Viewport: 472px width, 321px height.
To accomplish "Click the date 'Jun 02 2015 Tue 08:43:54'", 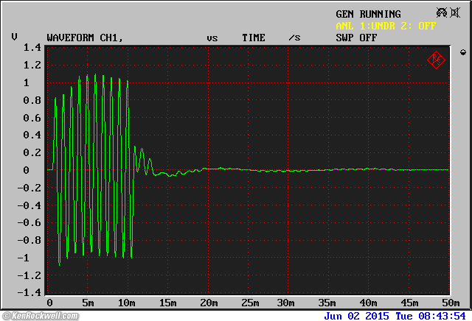I will tap(395, 316).
